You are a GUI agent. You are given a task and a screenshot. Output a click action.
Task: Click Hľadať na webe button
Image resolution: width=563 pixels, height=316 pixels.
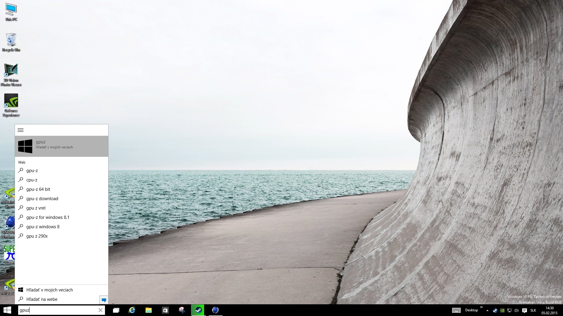point(57,299)
